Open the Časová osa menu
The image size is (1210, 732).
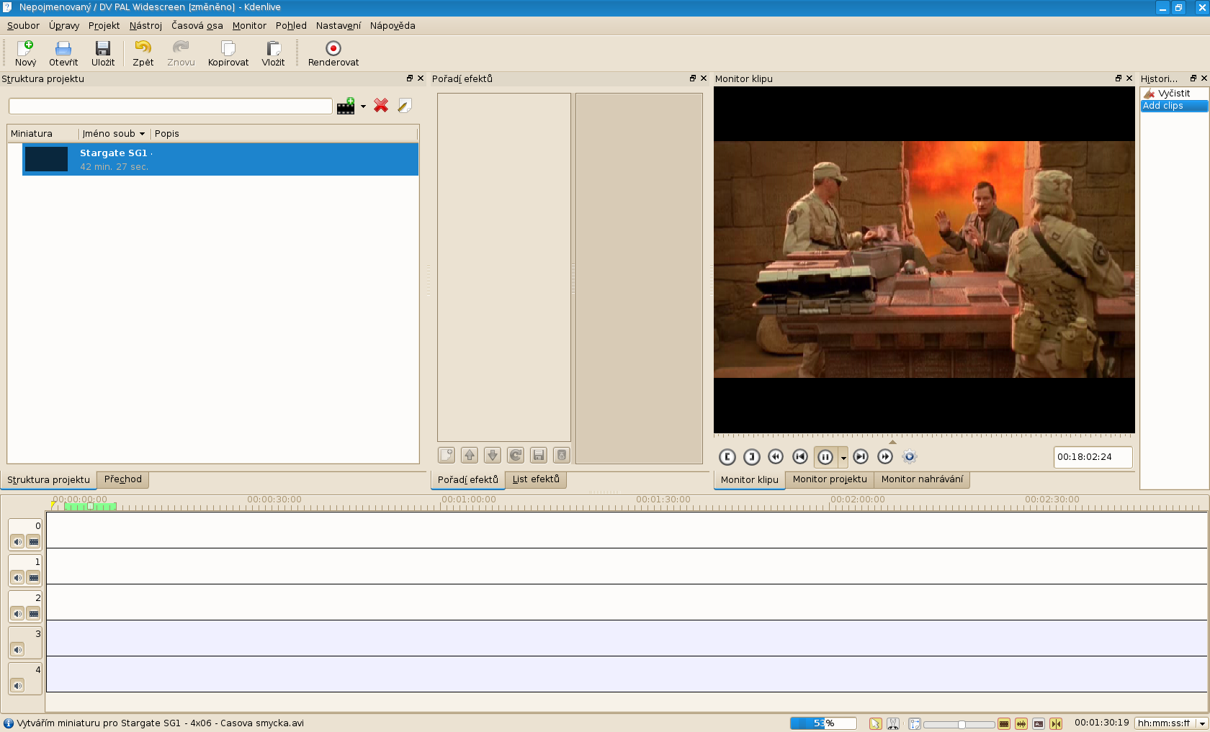(x=197, y=26)
